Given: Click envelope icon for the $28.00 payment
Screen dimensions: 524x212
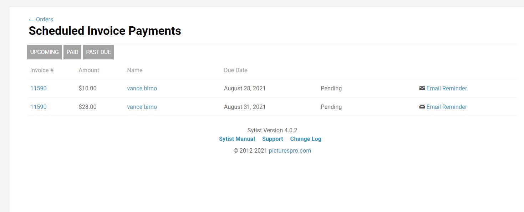Looking at the screenshot, I should (422, 107).
